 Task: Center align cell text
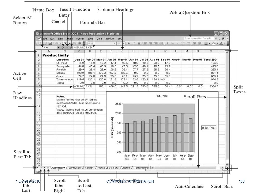151,43
